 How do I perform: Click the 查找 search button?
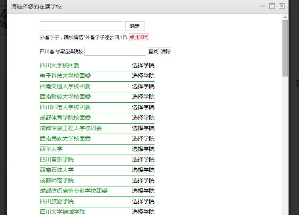(153, 52)
